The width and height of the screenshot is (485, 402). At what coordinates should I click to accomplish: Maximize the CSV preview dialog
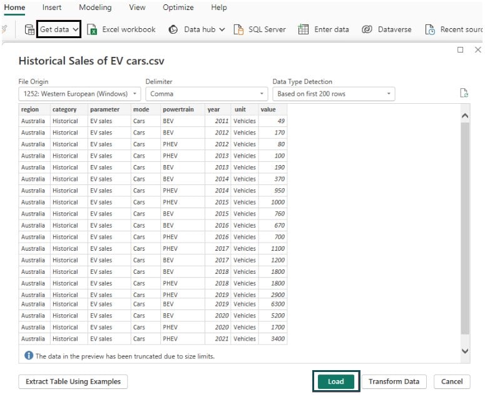(460, 50)
